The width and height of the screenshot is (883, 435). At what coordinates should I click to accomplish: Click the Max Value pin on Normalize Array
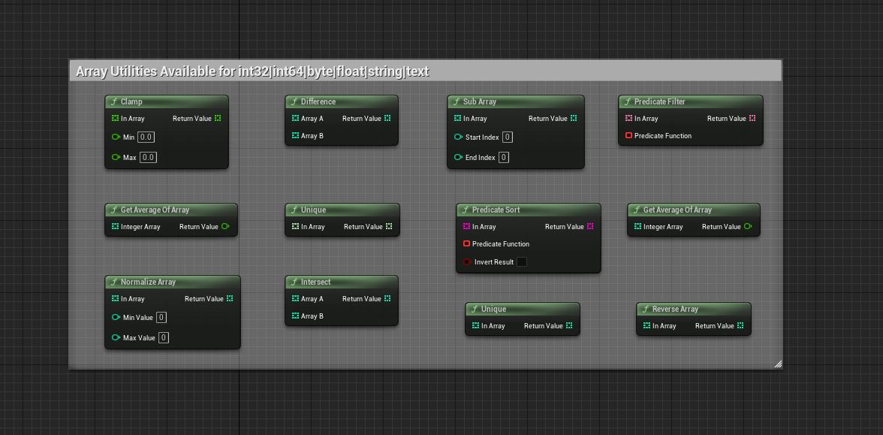[x=116, y=337]
